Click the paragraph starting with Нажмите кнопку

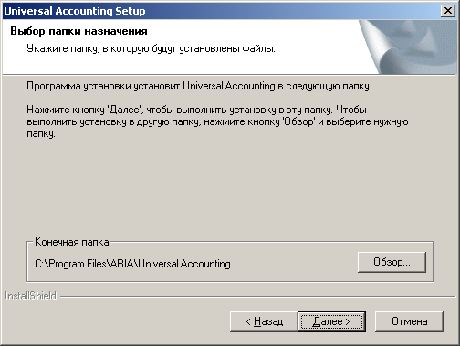tap(217, 121)
